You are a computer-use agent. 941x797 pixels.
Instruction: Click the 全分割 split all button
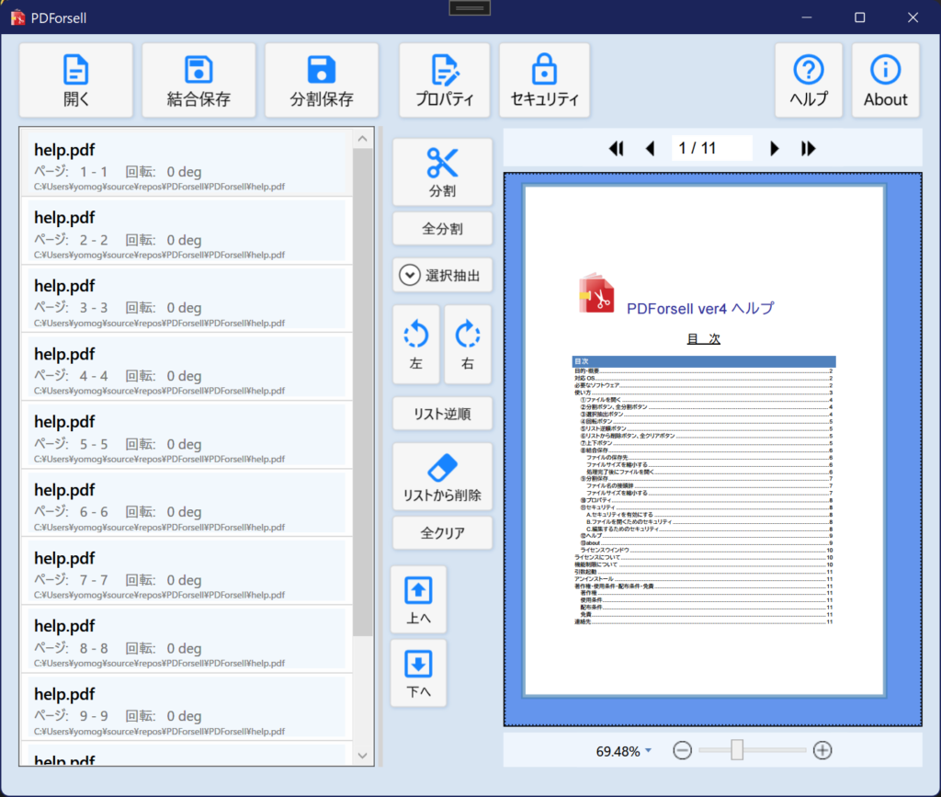442,229
